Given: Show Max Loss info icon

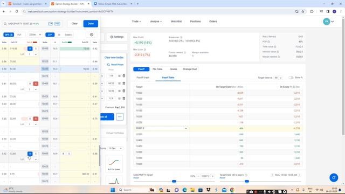Looking at the screenshot, I should [x=145, y=50].
